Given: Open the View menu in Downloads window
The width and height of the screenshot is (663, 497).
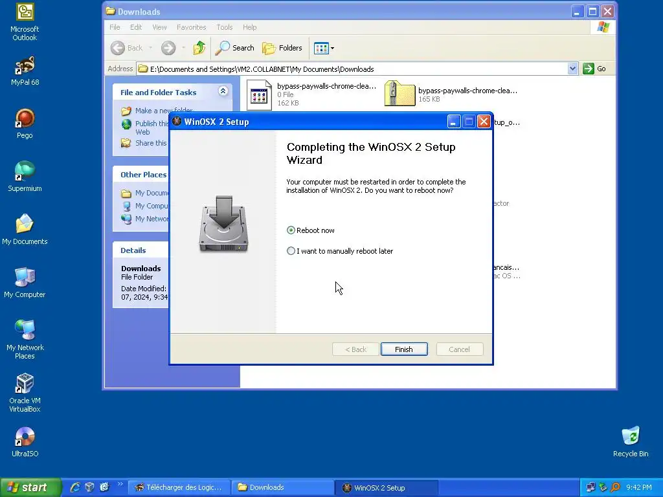Looking at the screenshot, I should (159, 27).
